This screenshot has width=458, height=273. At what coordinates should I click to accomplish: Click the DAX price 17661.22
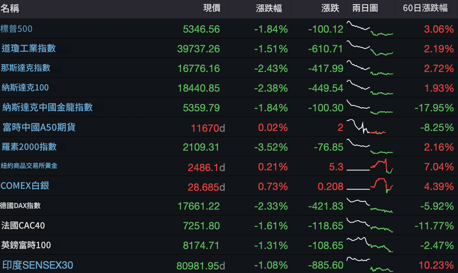[x=199, y=206]
